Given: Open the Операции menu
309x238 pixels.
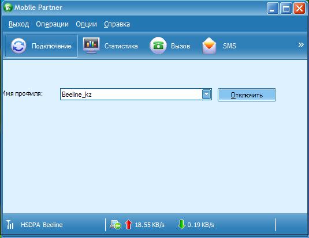Looking at the screenshot, I should coord(52,24).
